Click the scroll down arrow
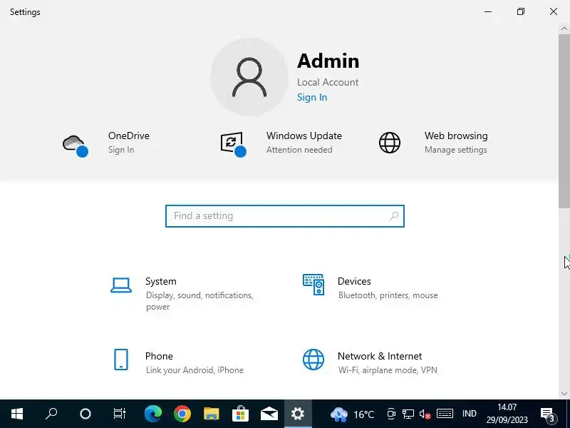The height and width of the screenshot is (428, 570). pyautogui.click(x=564, y=394)
